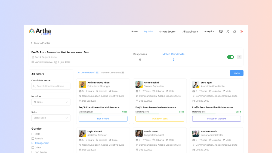The image size is (272, 153).
Task: Click the calendar icon beside 4-jan-2020
Action: point(56,62)
